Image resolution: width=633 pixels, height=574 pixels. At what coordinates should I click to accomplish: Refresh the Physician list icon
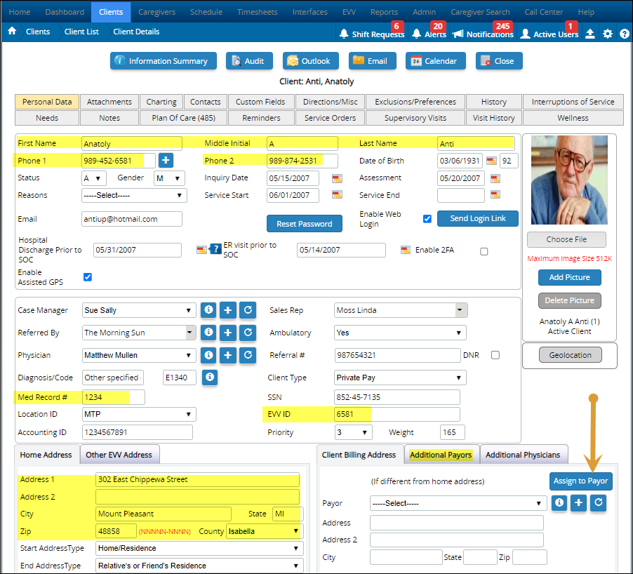(x=248, y=355)
